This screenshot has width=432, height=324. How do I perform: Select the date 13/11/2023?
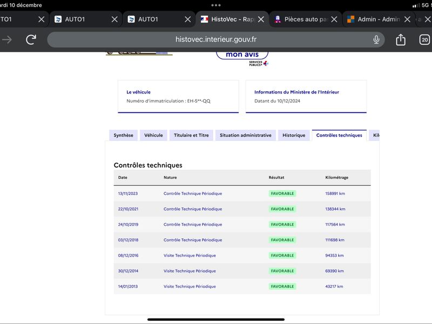tap(128, 193)
